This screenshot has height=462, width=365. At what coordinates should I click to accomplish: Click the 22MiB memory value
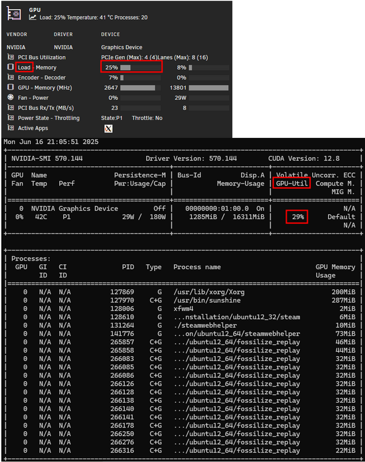[x=345, y=450]
